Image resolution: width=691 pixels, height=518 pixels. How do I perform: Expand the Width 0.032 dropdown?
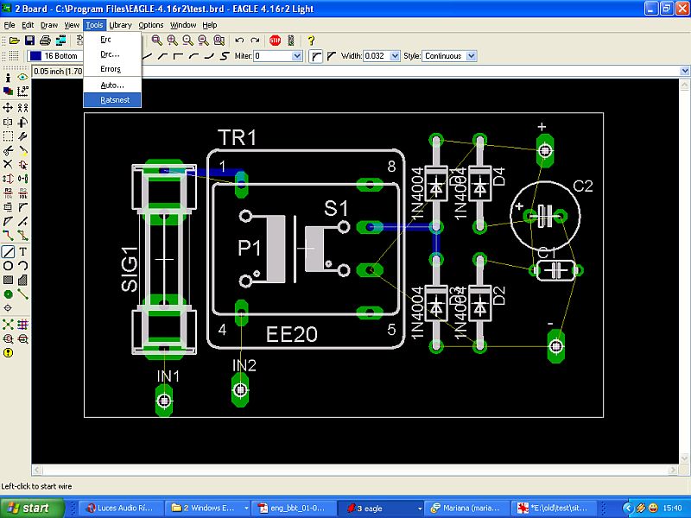pyautogui.click(x=395, y=56)
